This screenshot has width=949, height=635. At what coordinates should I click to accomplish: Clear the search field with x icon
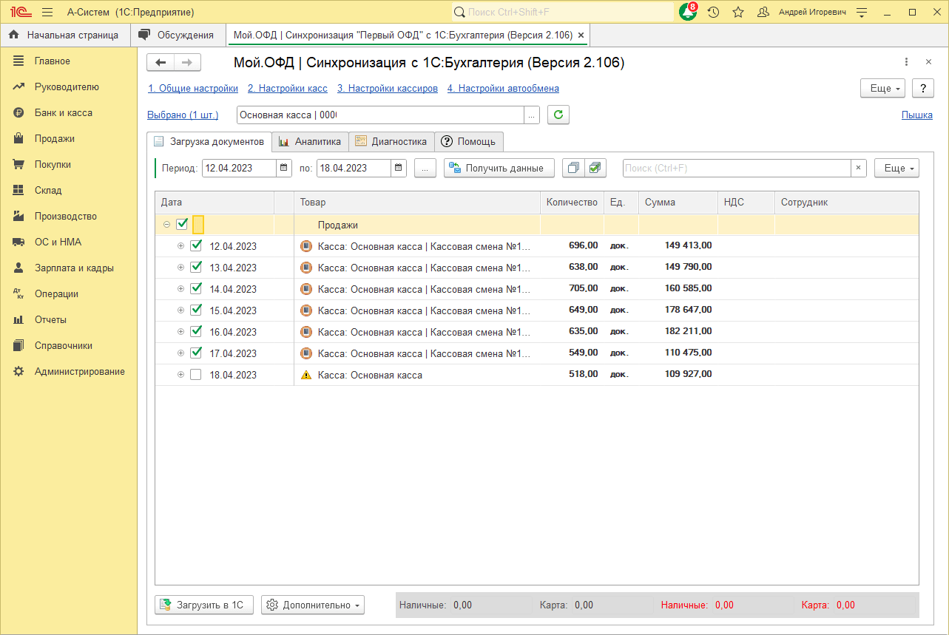click(x=858, y=168)
